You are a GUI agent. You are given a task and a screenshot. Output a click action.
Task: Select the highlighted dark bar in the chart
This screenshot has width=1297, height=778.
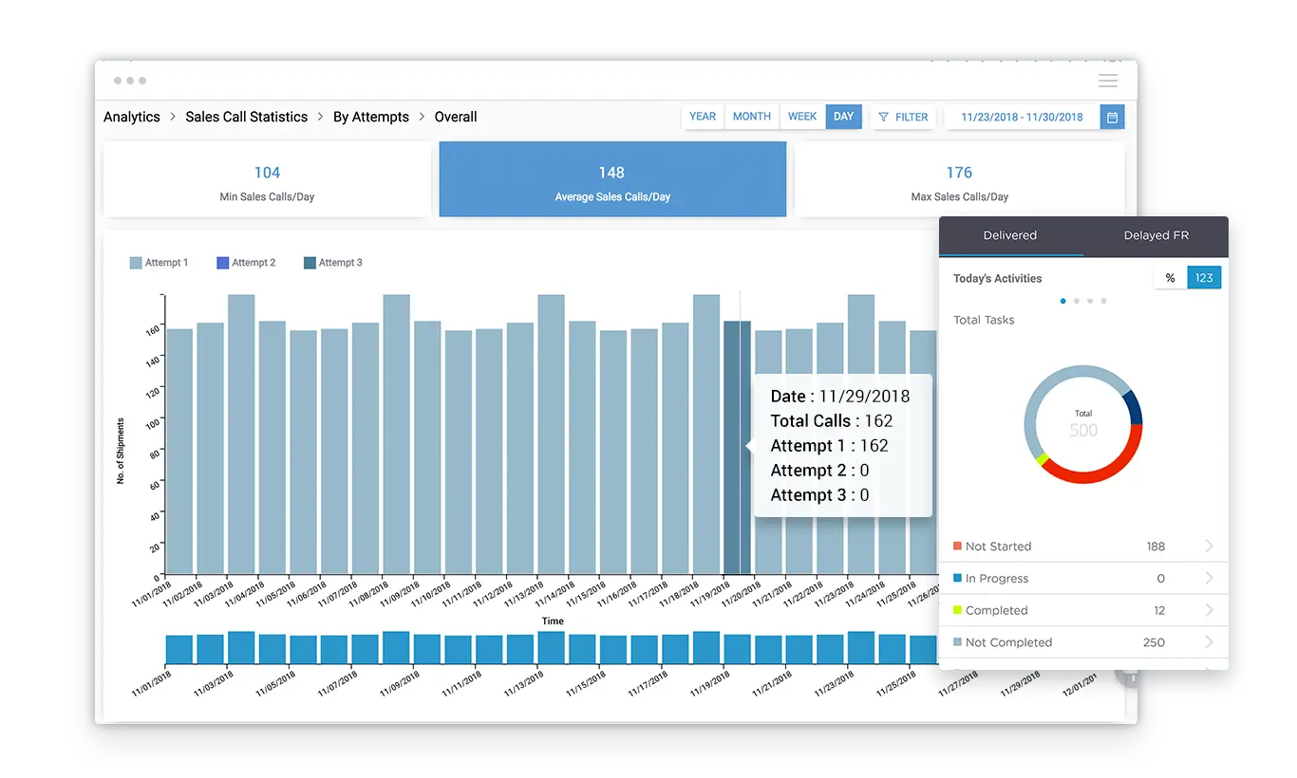tap(737, 447)
